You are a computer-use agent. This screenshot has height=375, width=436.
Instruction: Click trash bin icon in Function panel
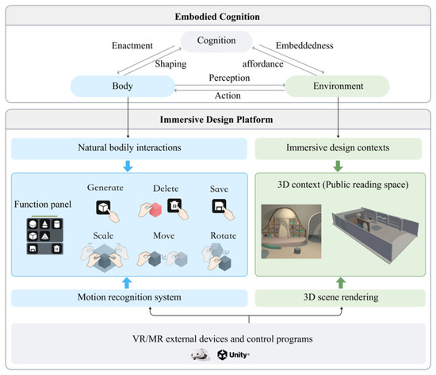(x=57, y=248)
